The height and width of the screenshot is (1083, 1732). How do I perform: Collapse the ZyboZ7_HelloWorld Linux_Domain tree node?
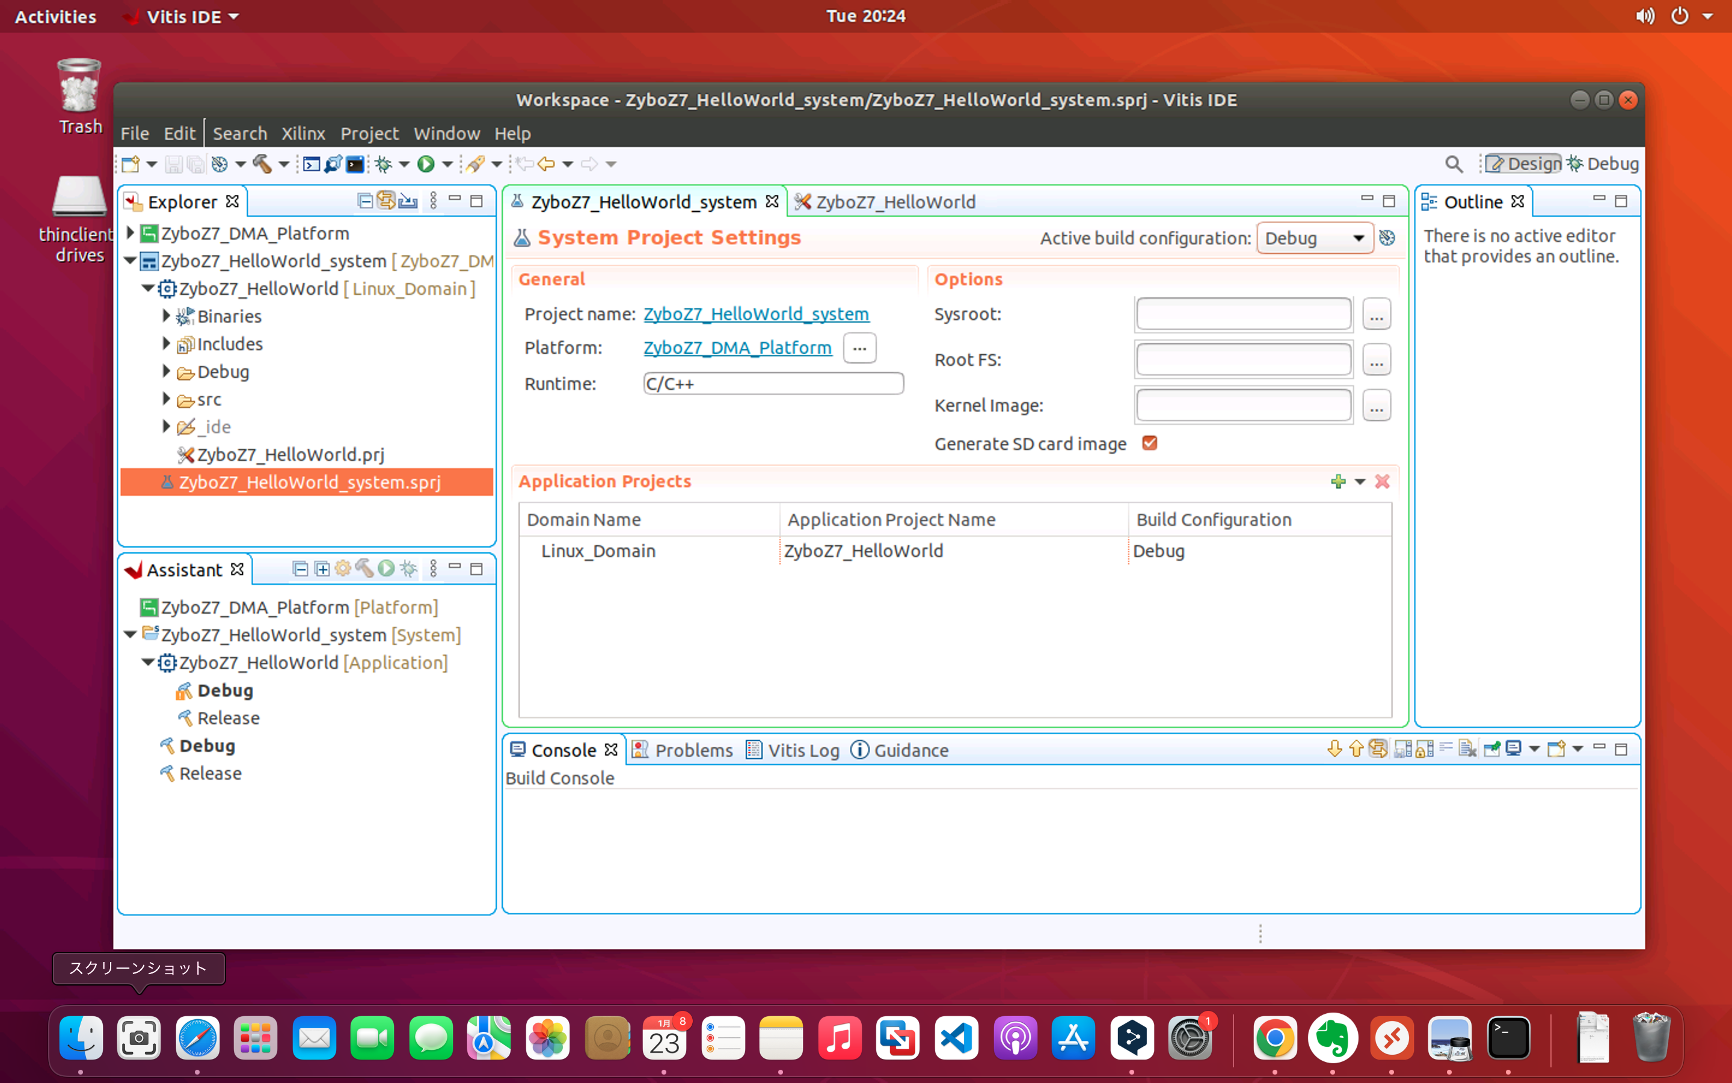click(148, 289)
